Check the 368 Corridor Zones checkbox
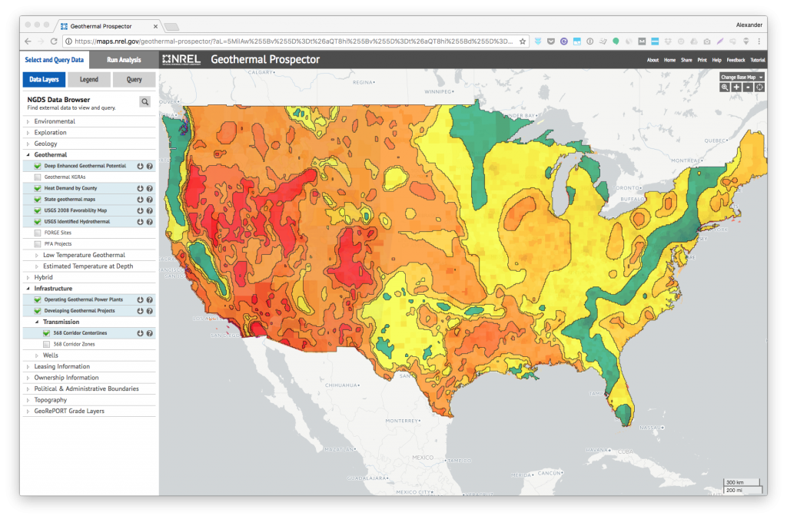 tap(46, 345)
